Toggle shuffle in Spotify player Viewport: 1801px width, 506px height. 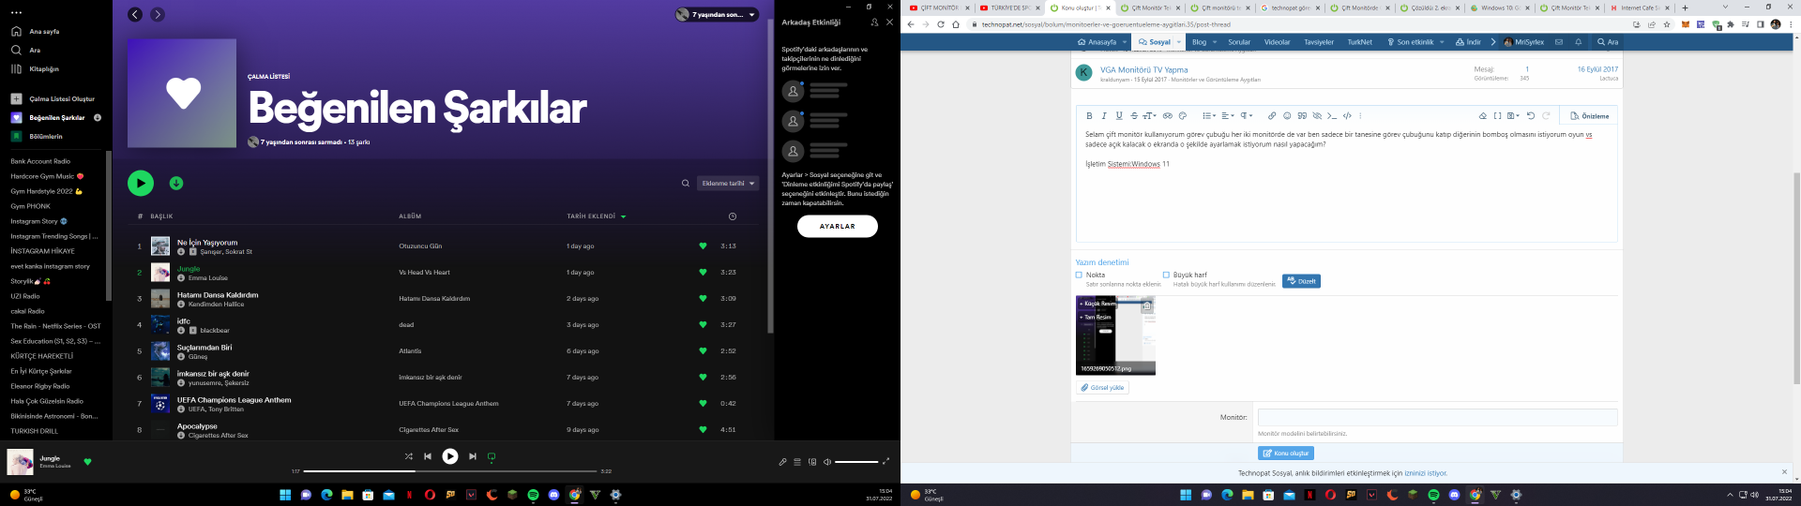click(x=408, y=456)
